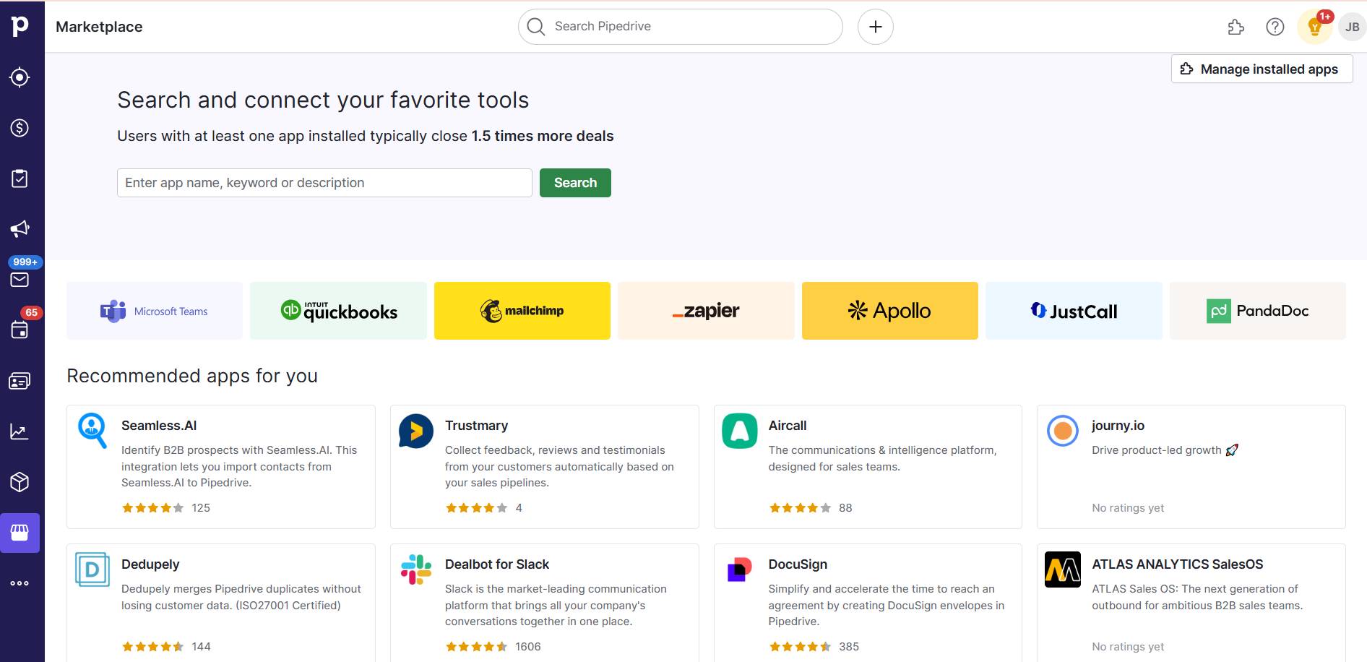Click the browser extension puzzle icon

(x=1236, y=27)
